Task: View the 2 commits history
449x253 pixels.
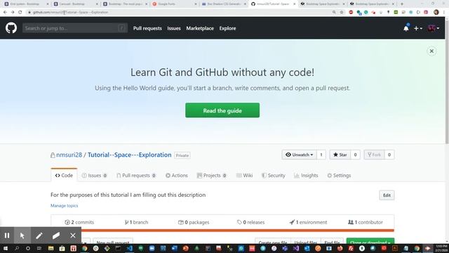Action: coord(79,222)
